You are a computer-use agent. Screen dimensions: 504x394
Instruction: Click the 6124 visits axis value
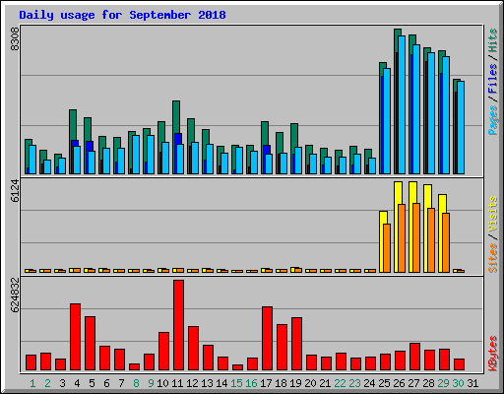tap(15, 191)
